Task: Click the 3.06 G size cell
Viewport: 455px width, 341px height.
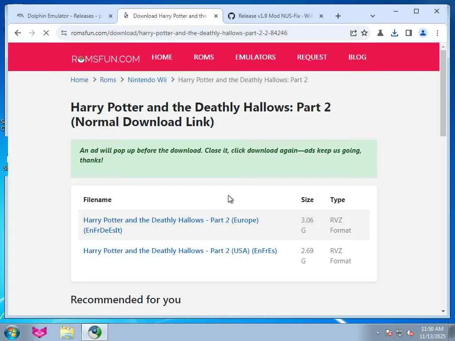Action: pos(307,225)
